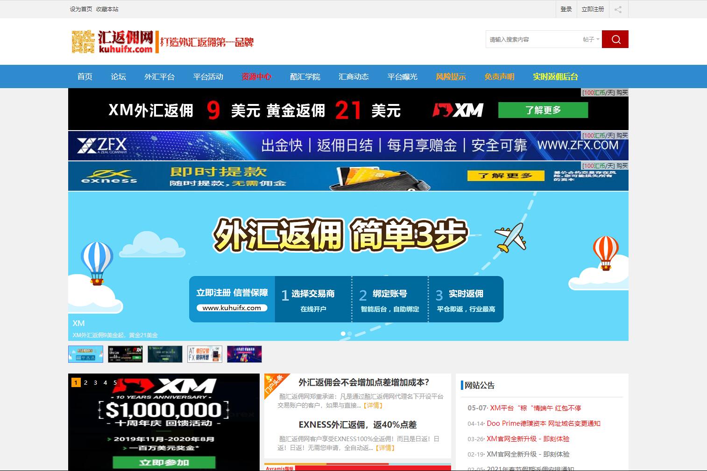Click yellow 了解更多 button on Exness banner
The height and width of the screenshot is (471, 707).
(506, 175)
